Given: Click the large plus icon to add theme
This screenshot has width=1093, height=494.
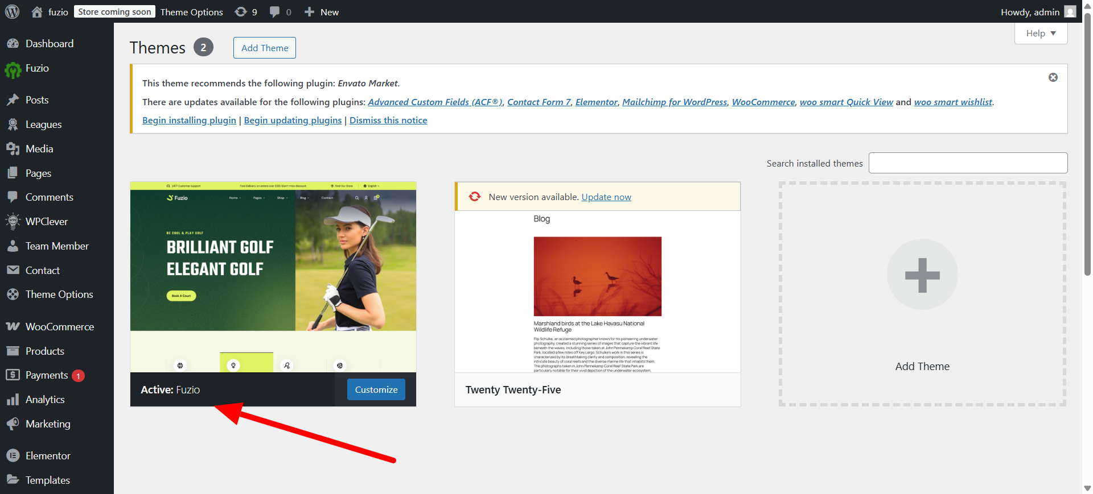Looking at the screenshot, I should (x=922, y=275).
